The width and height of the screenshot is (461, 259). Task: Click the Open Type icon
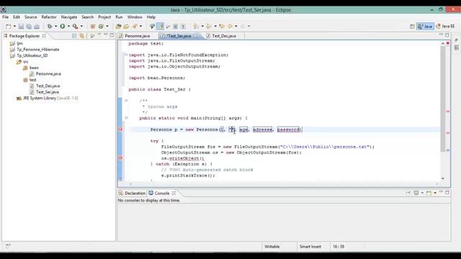(118, 27)
